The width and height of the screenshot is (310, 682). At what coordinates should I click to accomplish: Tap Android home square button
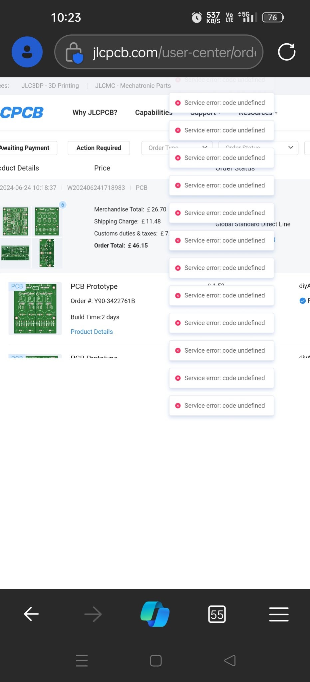(x=155, y=661)
